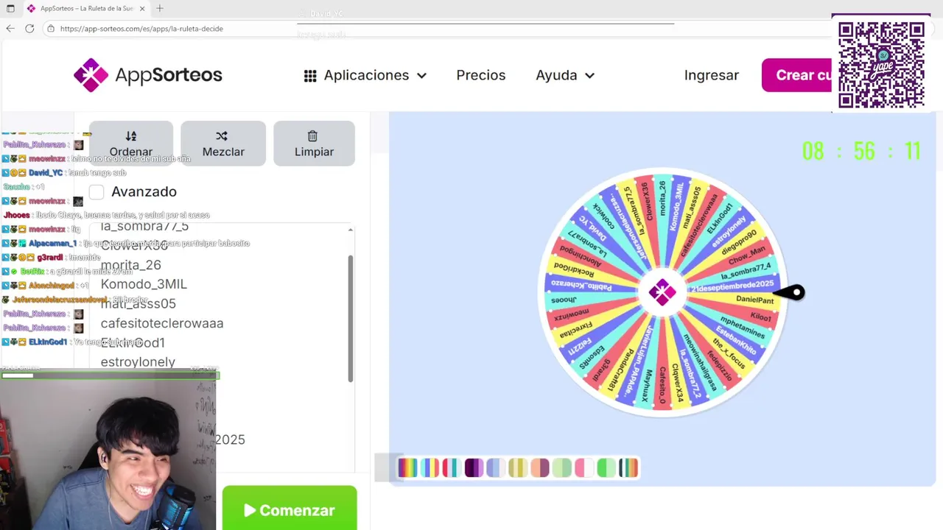Click the 21deseptiembrede2025 wheel slice
Screen dimensions: 943x530
pyautogui.click(x=732, y=286)
